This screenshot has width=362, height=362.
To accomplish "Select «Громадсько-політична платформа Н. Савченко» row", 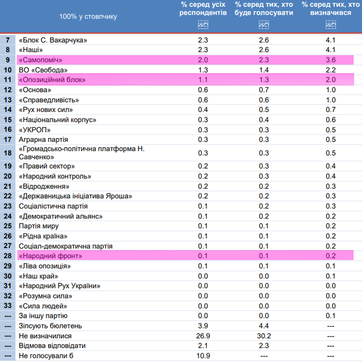I will (81, 153).
